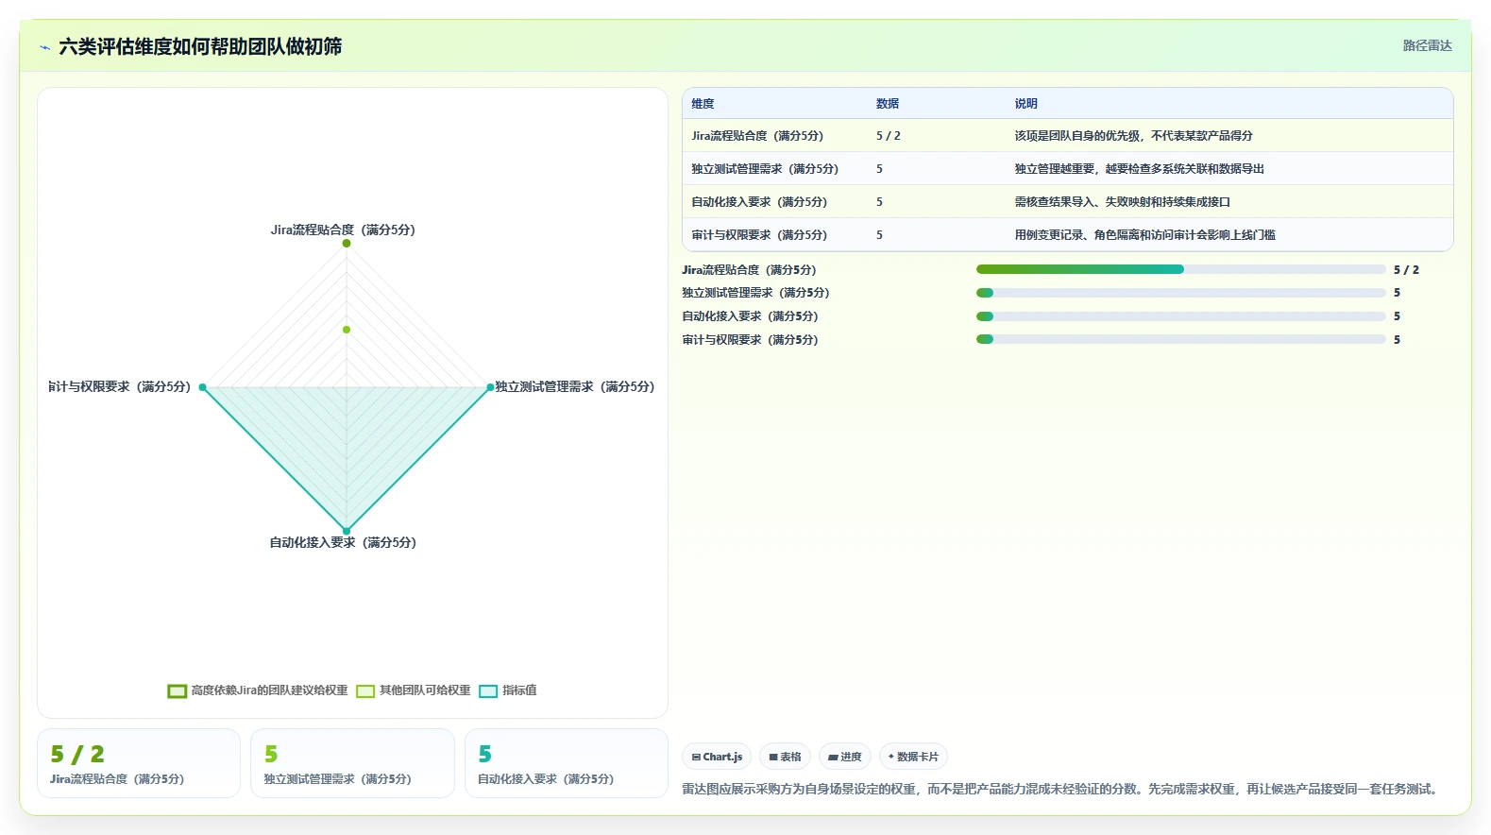
Task: Click the 进度 tag chip
Action: [x=845, y=757]
